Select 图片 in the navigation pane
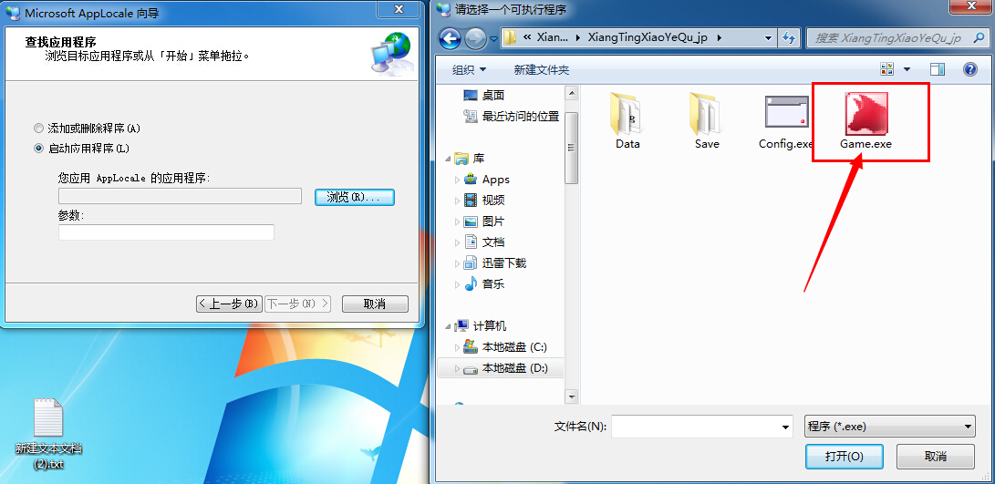 493,221
